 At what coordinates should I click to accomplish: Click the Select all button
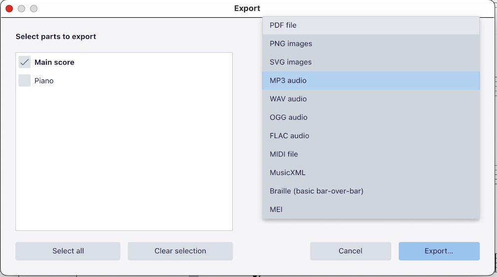pos(68,251)
